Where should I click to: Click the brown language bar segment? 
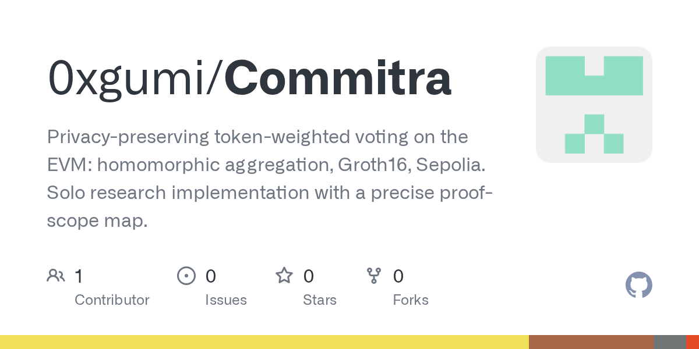591,342
